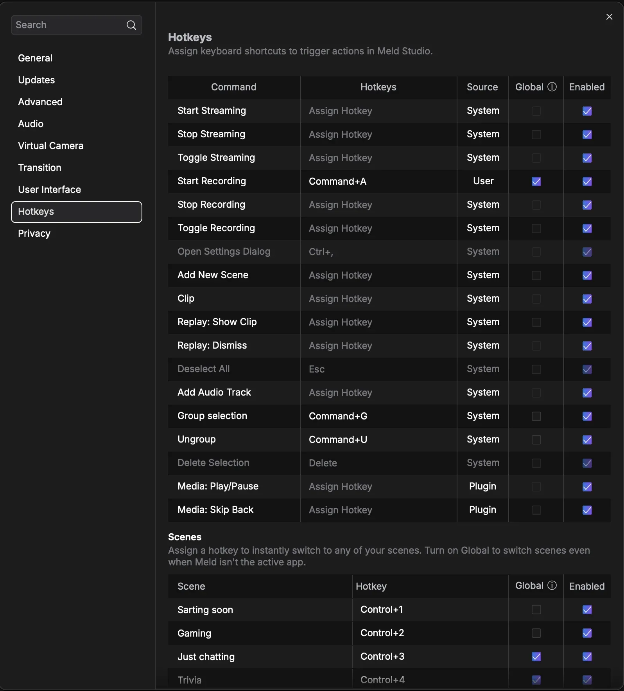Turn off Global for Just chatting scene
The height and width of the screenshot is (691, 624).
[536, 657]
